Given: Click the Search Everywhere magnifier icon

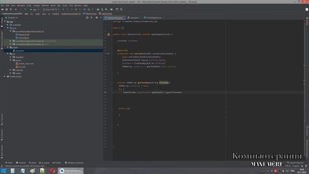Looking at the screenshot, I should point(121,9).
